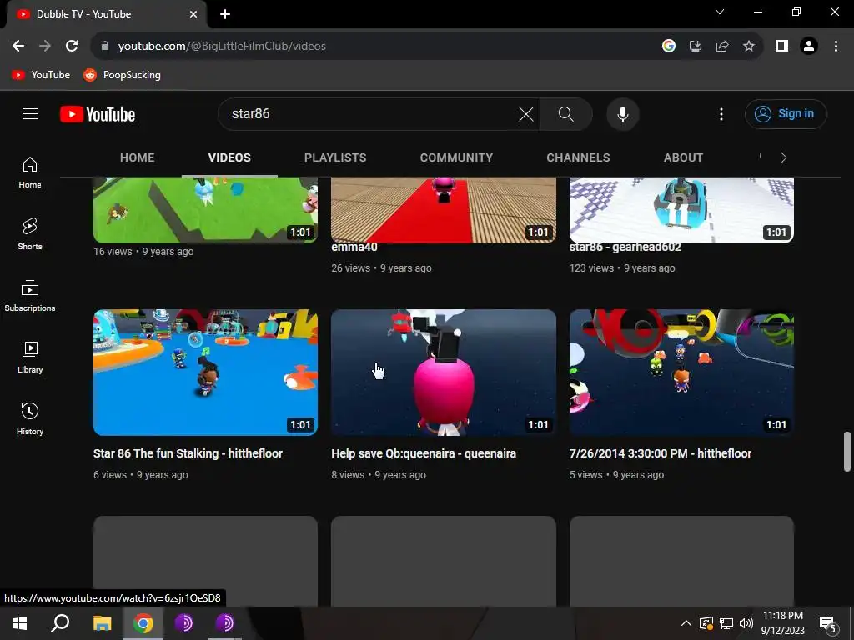The image size is (854, 640).
Task: Open the Help save Qb:queenaira video thumbnail
Action: pos(444,372)
